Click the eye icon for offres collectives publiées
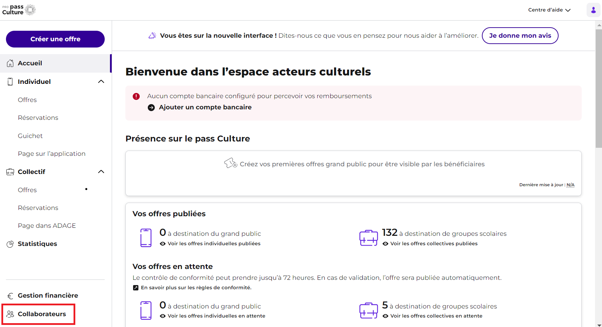Viewport: 602px width, 327px height. [386, 244]
